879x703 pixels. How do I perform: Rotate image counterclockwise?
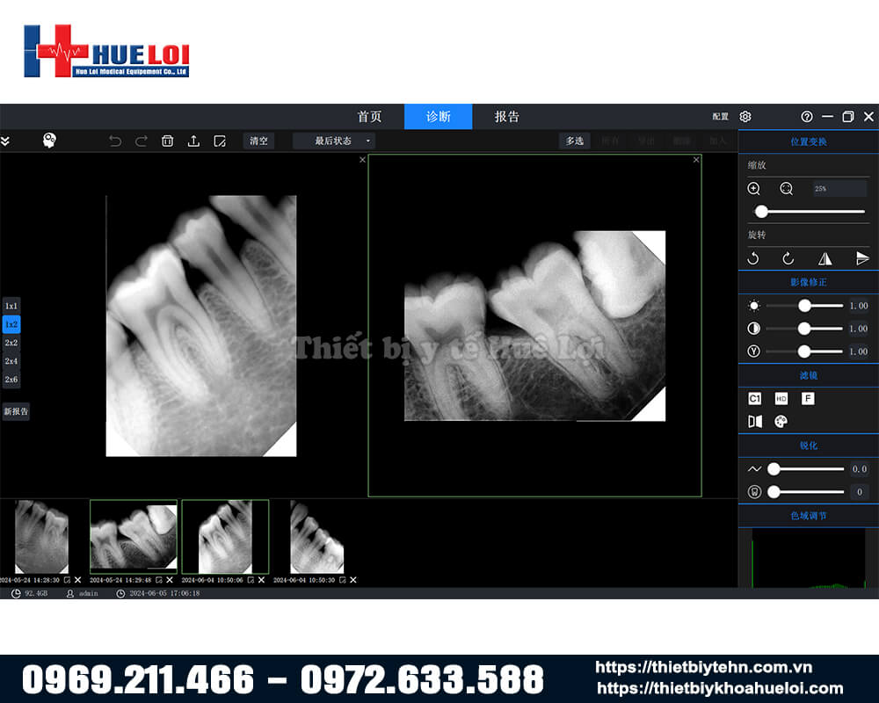[x=753, y=258]
